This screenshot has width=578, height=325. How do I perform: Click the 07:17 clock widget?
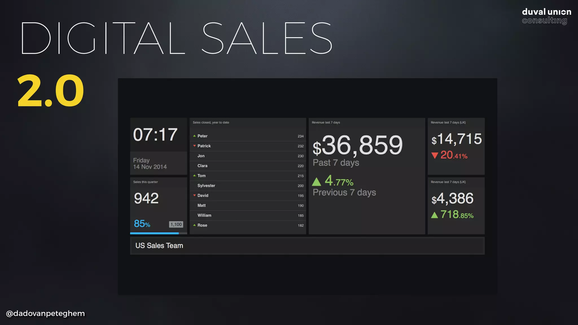[x=156, y=135]
